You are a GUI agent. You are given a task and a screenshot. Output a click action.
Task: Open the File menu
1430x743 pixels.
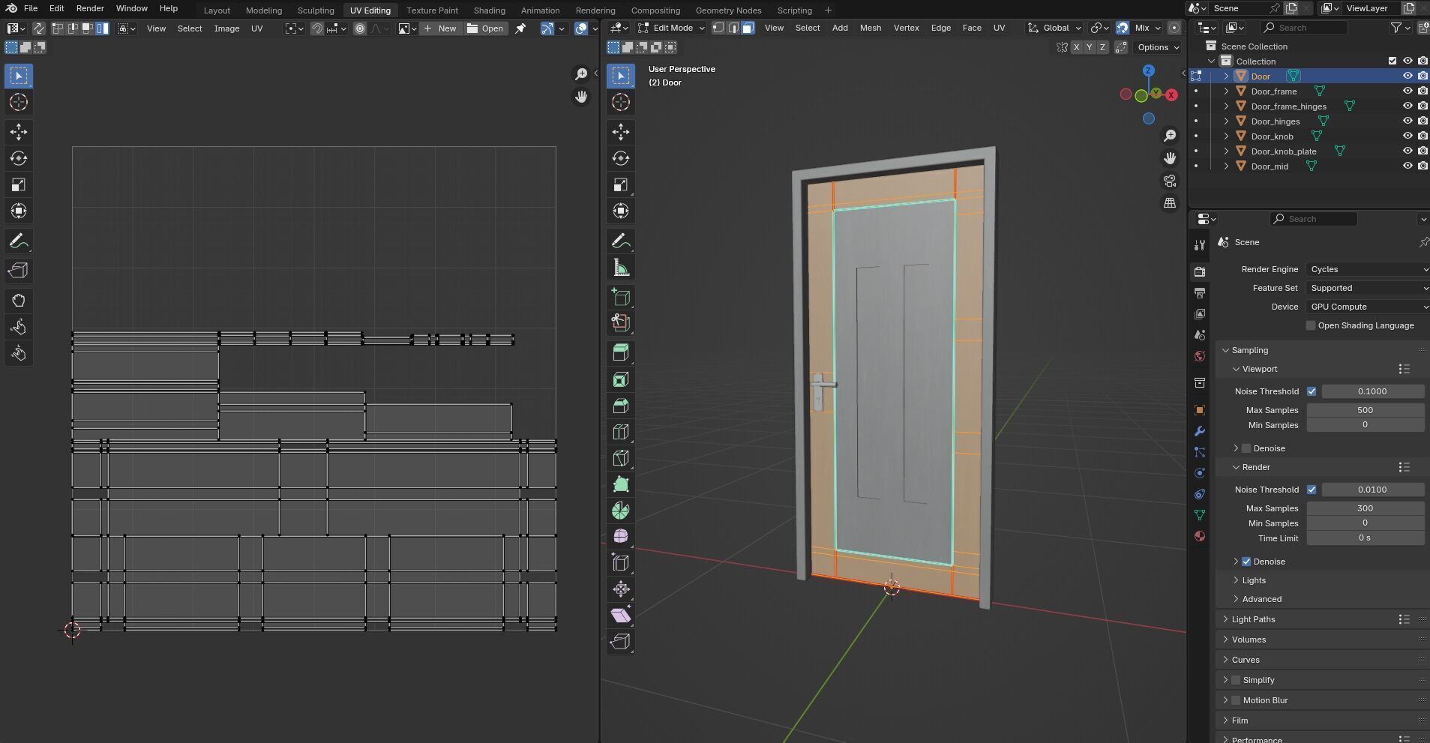[31, 8]
